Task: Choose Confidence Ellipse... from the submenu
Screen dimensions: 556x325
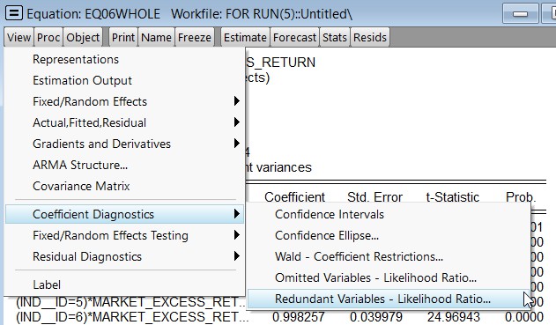Action: point(389,235)
